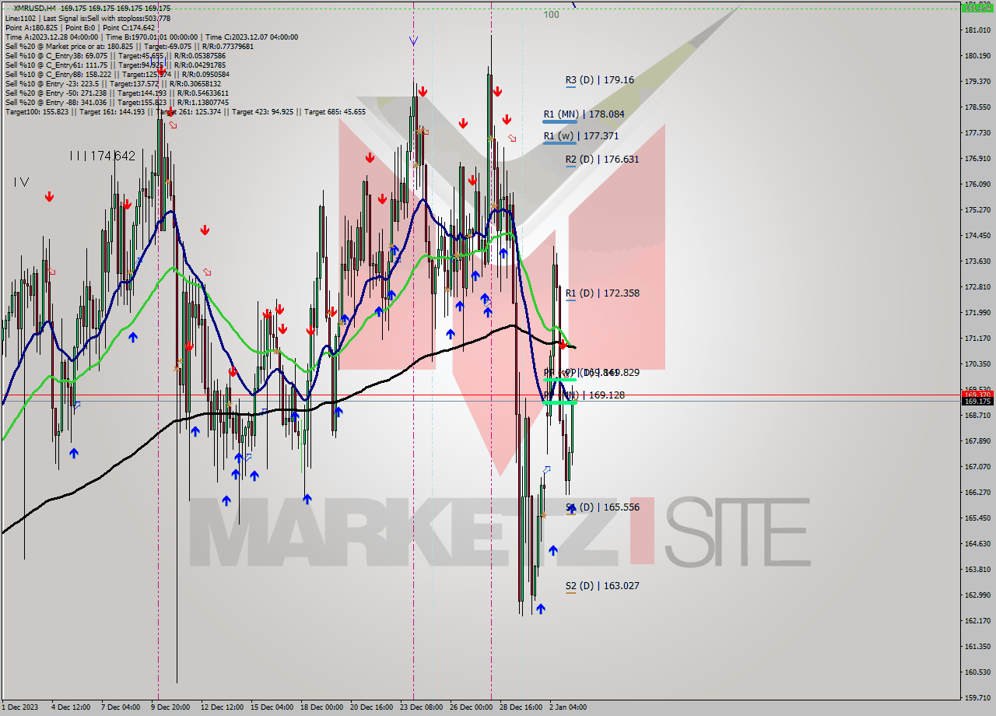The image size is (996, 716).
Task: Select the R3 (D) | 179.16 pivot label
Action: pyautogui.click(x=599, y=79)
